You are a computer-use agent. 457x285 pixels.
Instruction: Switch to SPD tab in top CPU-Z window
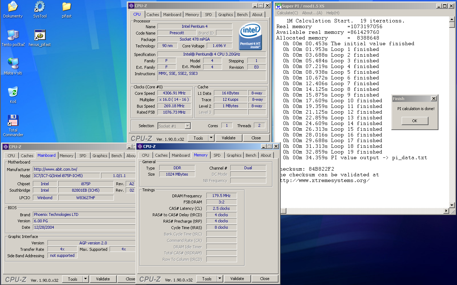click(208, 15)
